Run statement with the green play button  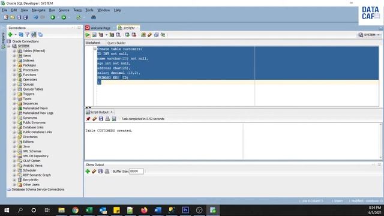(x=88, y=35)
